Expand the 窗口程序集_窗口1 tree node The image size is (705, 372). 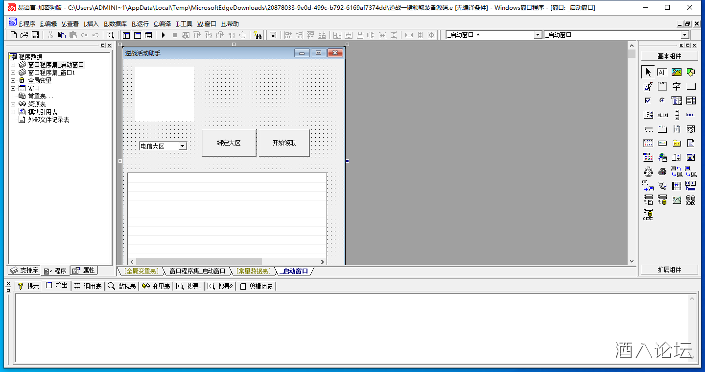pyautogui.click(x=13, y=73)
